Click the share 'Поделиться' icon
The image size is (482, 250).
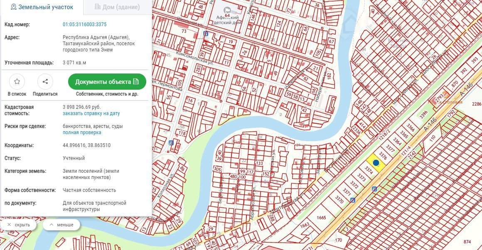45,82
